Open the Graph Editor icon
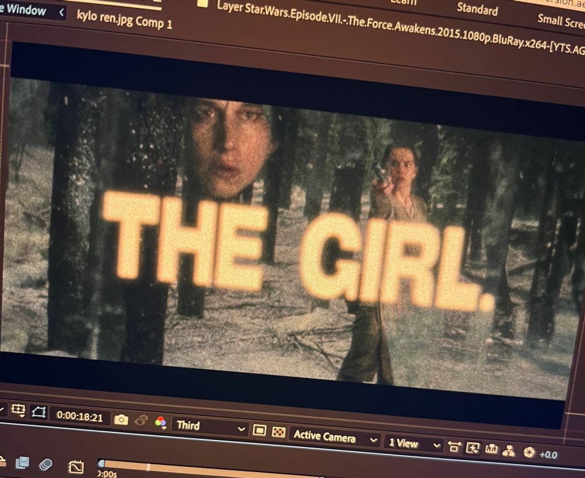This screenshot has width=585, height=478. click(75, 466)
